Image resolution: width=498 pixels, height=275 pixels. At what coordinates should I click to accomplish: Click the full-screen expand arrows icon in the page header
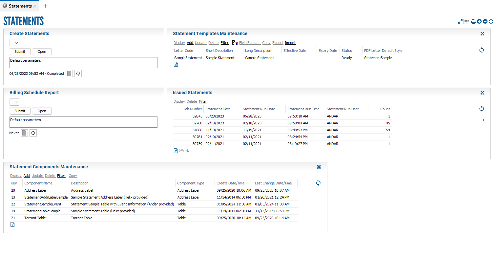(x=460, y=21)
